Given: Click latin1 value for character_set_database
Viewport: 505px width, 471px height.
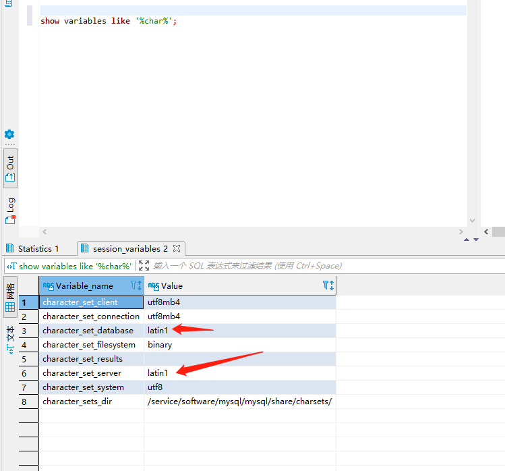Looking at the screenshot, I should (x=240, y=331).
